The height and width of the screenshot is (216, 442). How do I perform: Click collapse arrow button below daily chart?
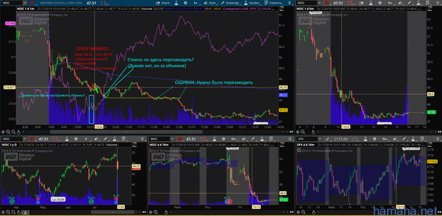[x=25, y=212]
